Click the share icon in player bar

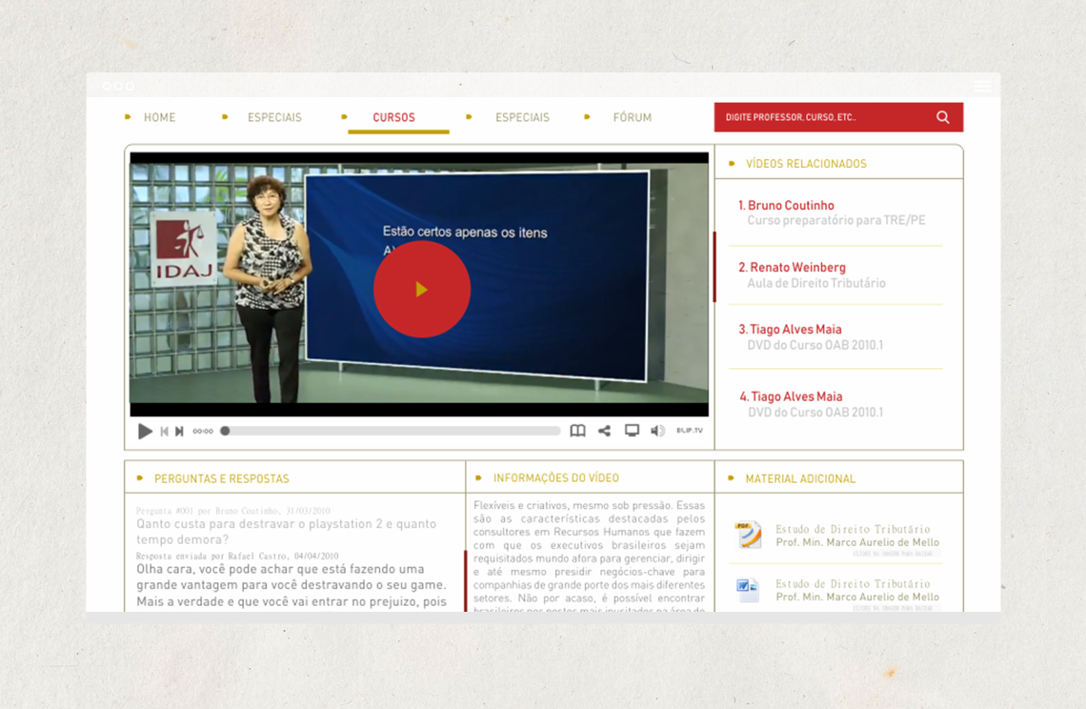(x=604, y=431)
